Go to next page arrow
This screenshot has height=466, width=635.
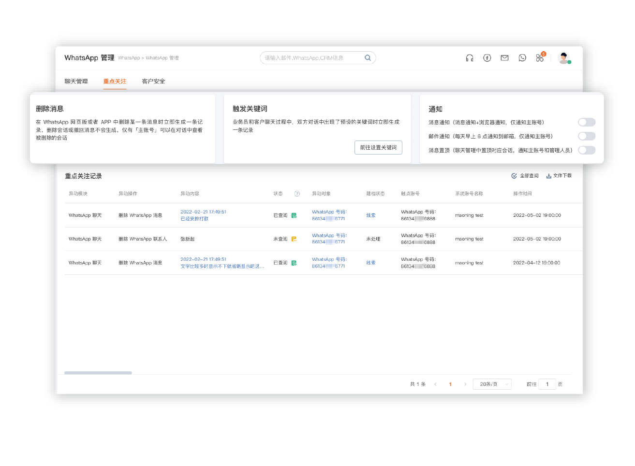(465, 384)
